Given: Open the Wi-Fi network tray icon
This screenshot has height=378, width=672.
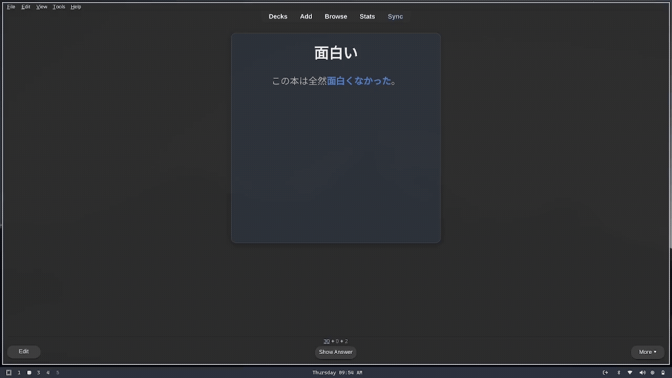Looking at the screenshot, I should pyautogui.click(x=630, y=373).
